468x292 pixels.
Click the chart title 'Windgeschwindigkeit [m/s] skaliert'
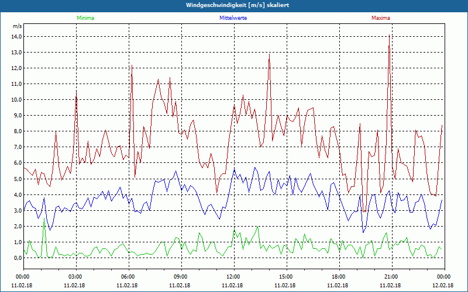tap(238, 5)
